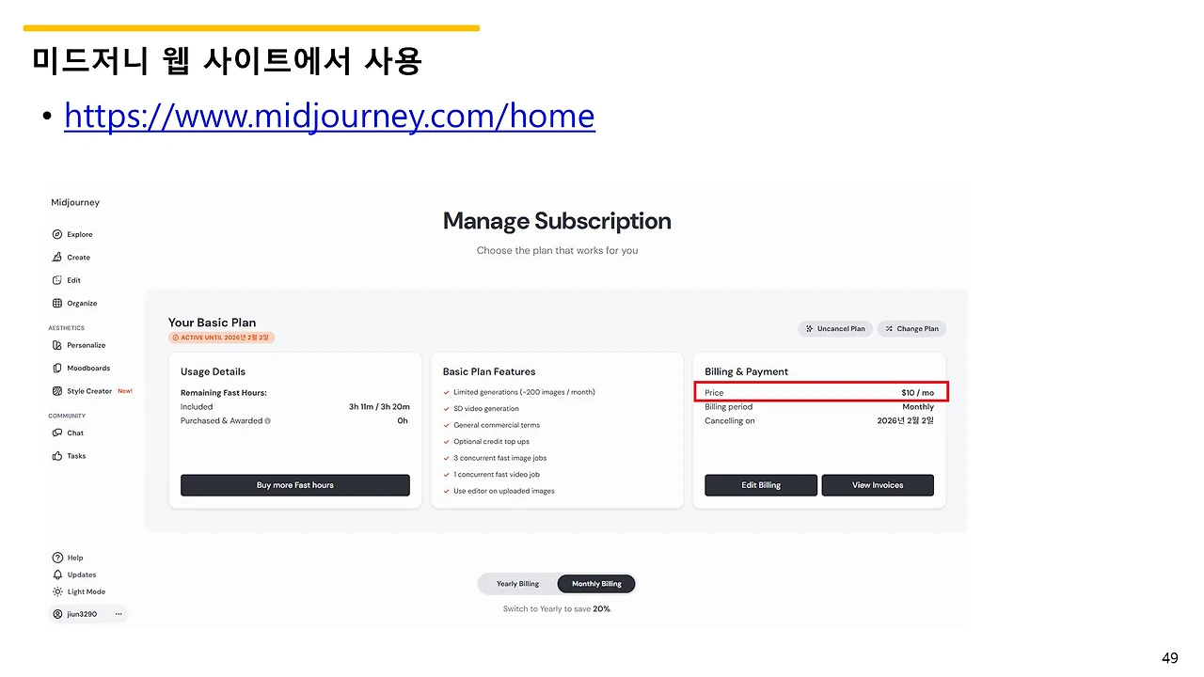Open the midjourney.com/home hyperlink
The image size is (1204, 677).
329,116
